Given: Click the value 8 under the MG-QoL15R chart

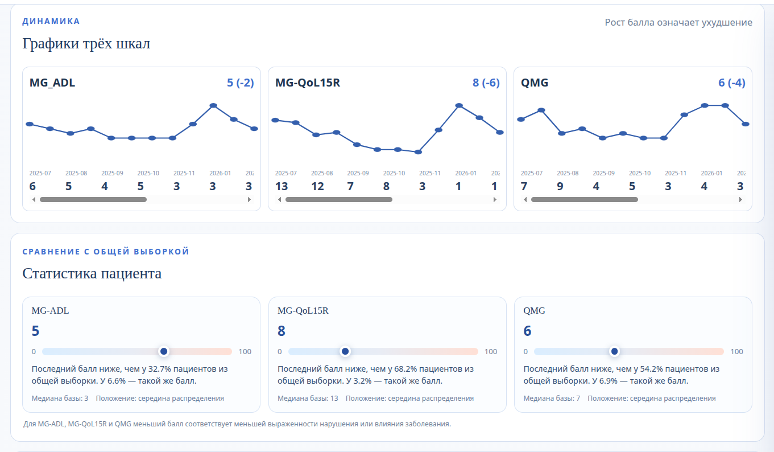Looking at the screenshot, I should click(386, 186).
